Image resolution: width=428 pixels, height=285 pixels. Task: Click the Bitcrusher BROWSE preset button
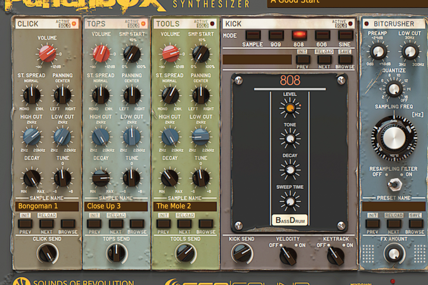(416, 223)
